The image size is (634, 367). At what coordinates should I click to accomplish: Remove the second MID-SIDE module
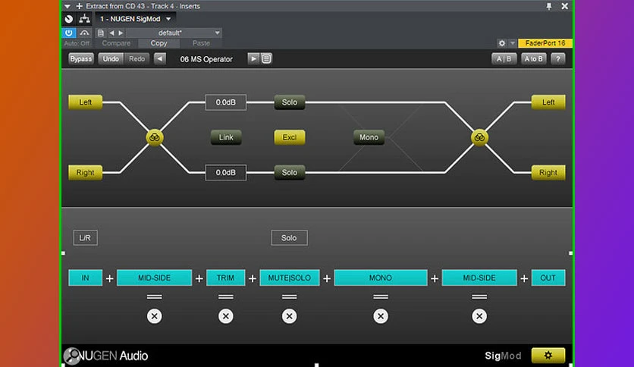(x=479, y=316)
